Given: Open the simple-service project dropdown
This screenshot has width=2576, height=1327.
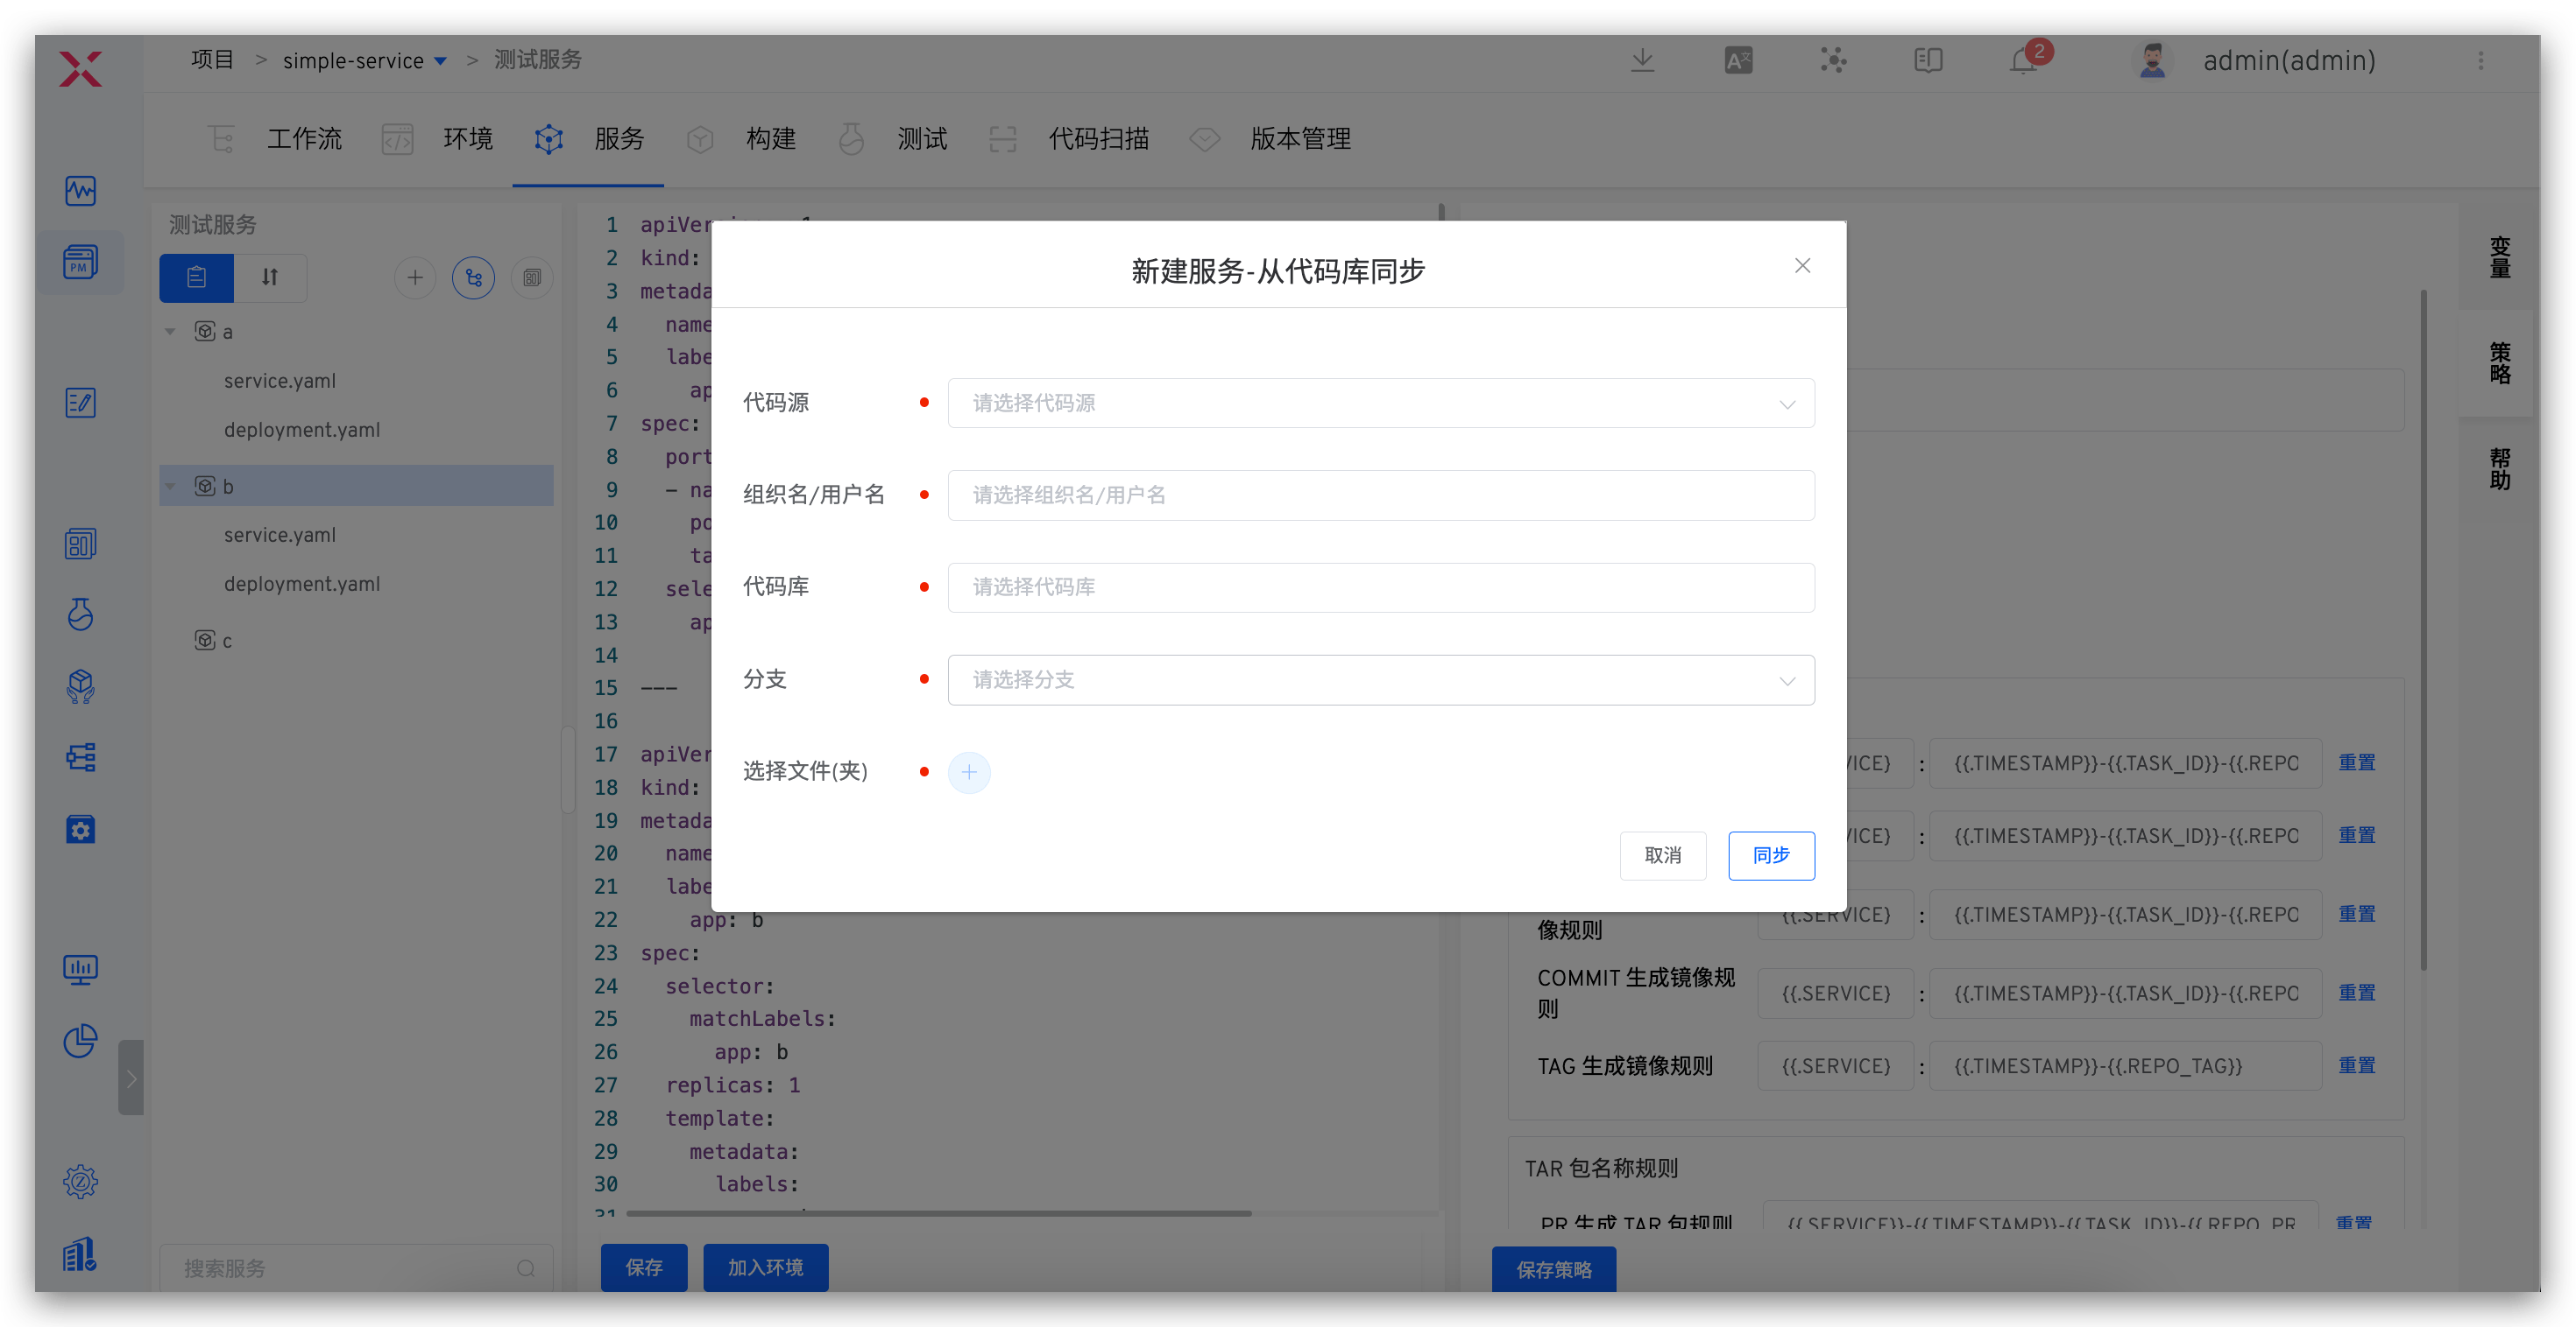Looking at the screenshot, I should click(x=364, y=61).
